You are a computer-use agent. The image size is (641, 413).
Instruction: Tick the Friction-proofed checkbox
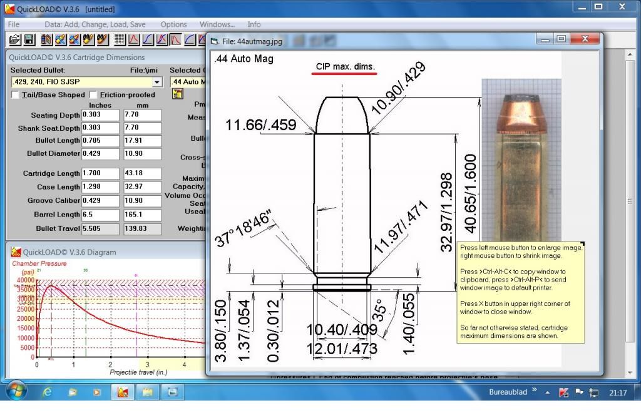coord(93,94)
